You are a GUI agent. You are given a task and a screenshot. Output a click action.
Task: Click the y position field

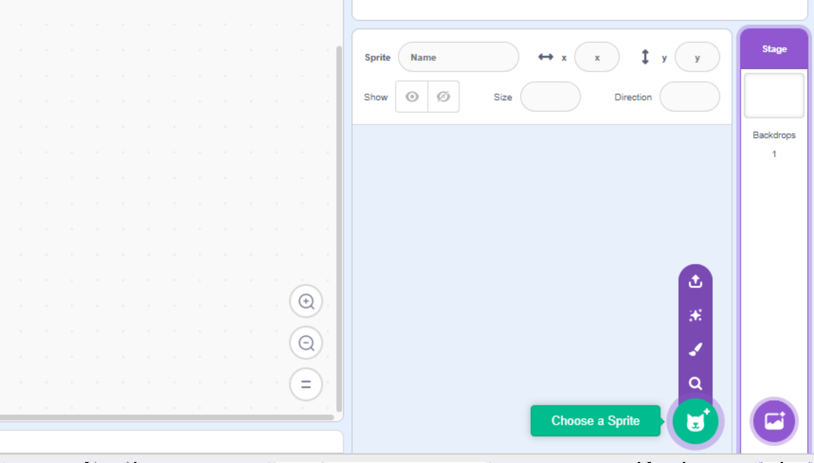697,57
